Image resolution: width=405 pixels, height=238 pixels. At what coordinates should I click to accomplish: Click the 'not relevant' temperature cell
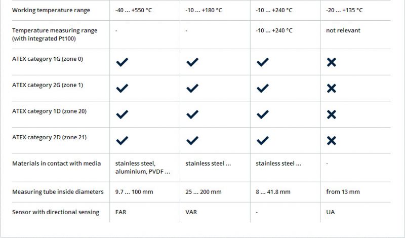coord(343,30)
